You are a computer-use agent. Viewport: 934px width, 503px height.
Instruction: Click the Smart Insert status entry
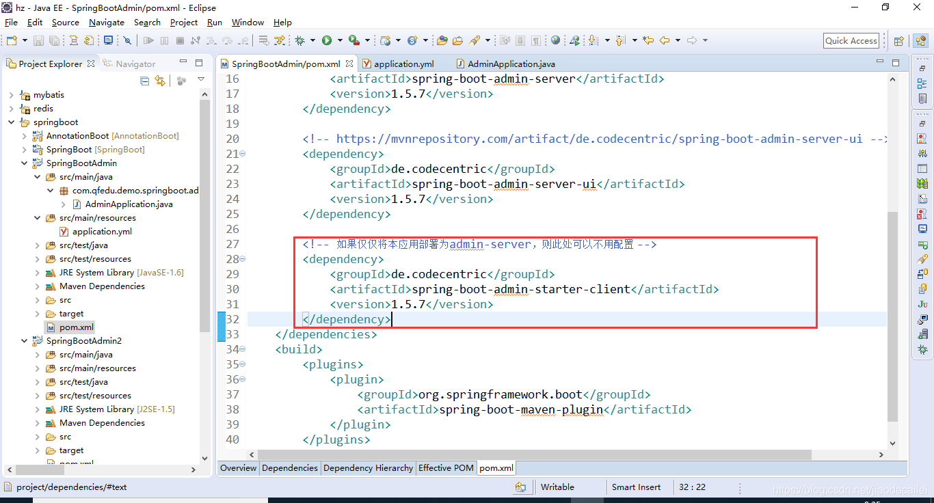[636, 487]
